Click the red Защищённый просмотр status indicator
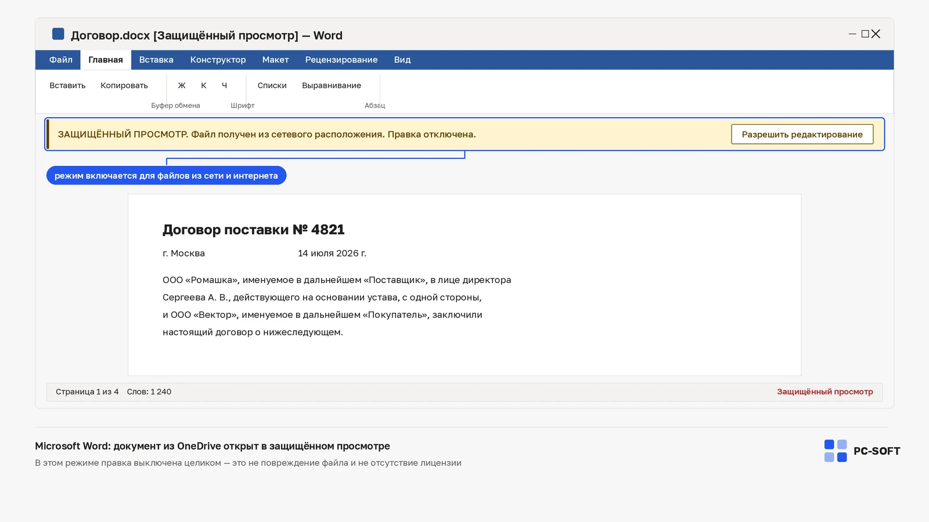The image size is (929, 522). pyautogui.click(x=825, y=392)
